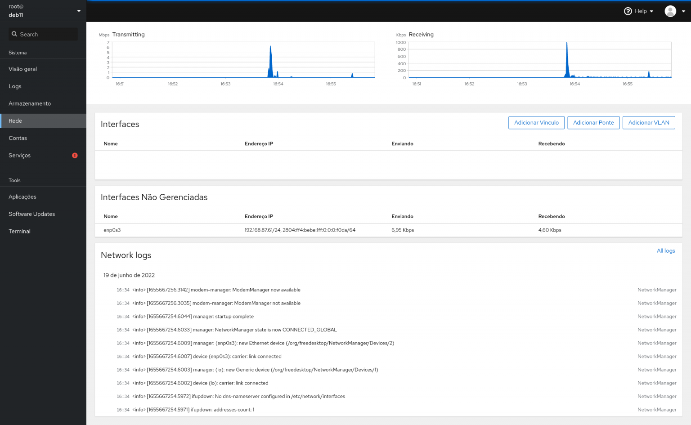Open Software Updates in the sidebar
This screenshot has width=691, height=425.
point(32,214)
